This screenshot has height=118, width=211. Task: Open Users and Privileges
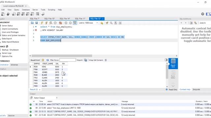pos(10,32)
